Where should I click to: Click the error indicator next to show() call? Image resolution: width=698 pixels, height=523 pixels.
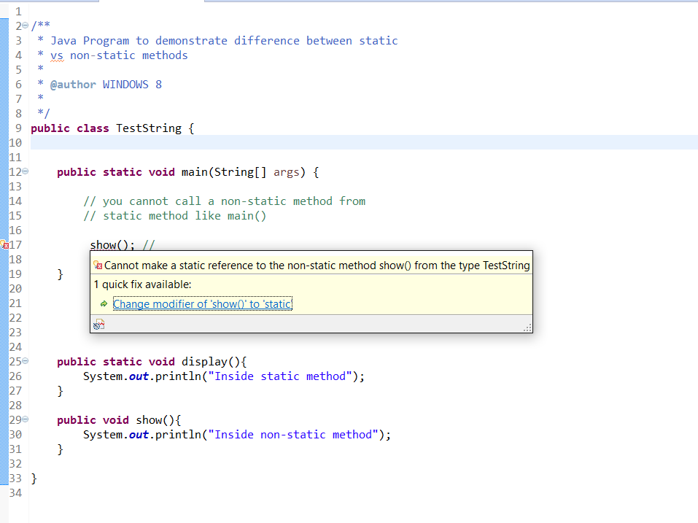point(5,245)
